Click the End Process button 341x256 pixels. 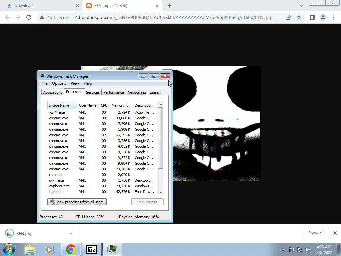147,202
